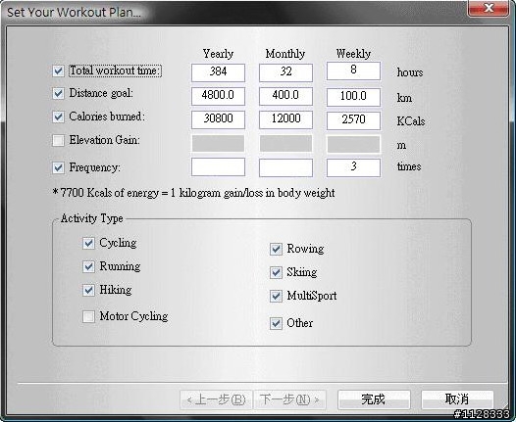Select the weekly workout time field showing 8
Image resolution: width=516 pixels, height=422 pixels.
click(353, 70)
